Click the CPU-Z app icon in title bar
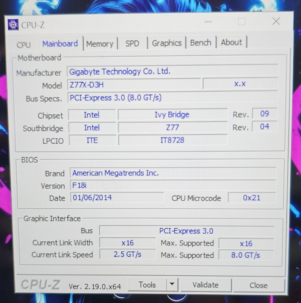This screenshot has height=303, width=301. click(x=13, y=25)
